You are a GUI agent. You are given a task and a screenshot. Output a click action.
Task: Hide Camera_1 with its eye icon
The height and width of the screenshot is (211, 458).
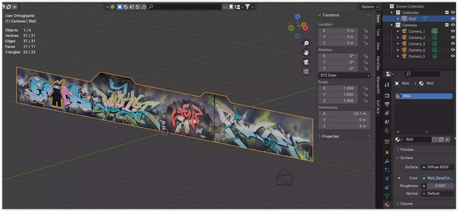point(453,31)
